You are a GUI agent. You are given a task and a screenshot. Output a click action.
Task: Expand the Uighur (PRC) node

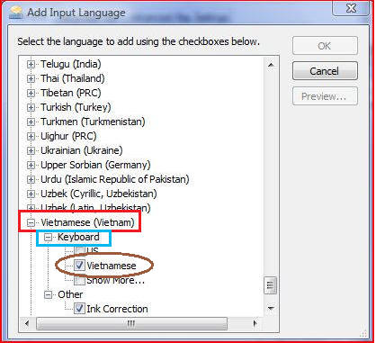(x=31, y=136)
